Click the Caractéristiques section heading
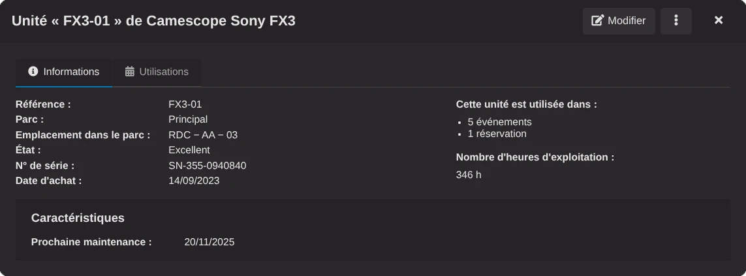This screenshot has height=276, width=746. tap(78, 218)
